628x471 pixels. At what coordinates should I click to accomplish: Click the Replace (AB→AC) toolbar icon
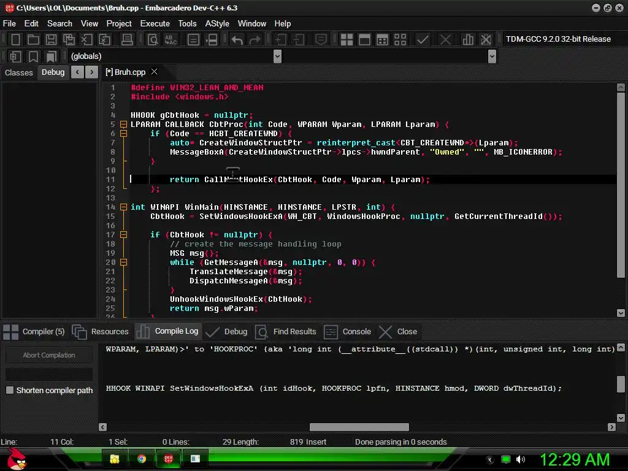coord(170,39)
